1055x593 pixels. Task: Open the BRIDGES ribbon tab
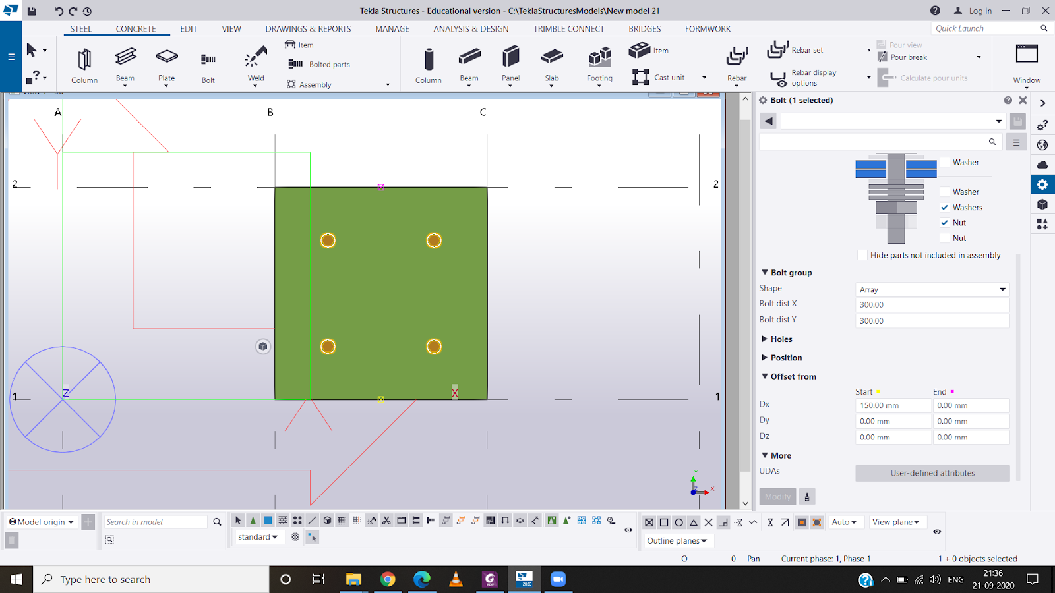pos(644,29)
